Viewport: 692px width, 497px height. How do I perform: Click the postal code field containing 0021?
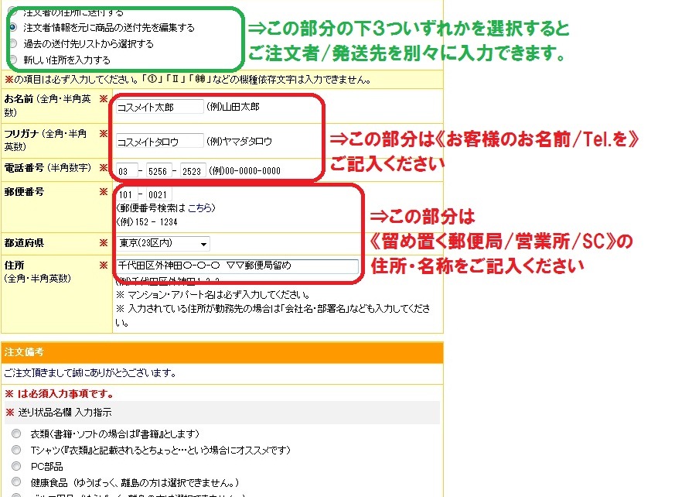159,194
